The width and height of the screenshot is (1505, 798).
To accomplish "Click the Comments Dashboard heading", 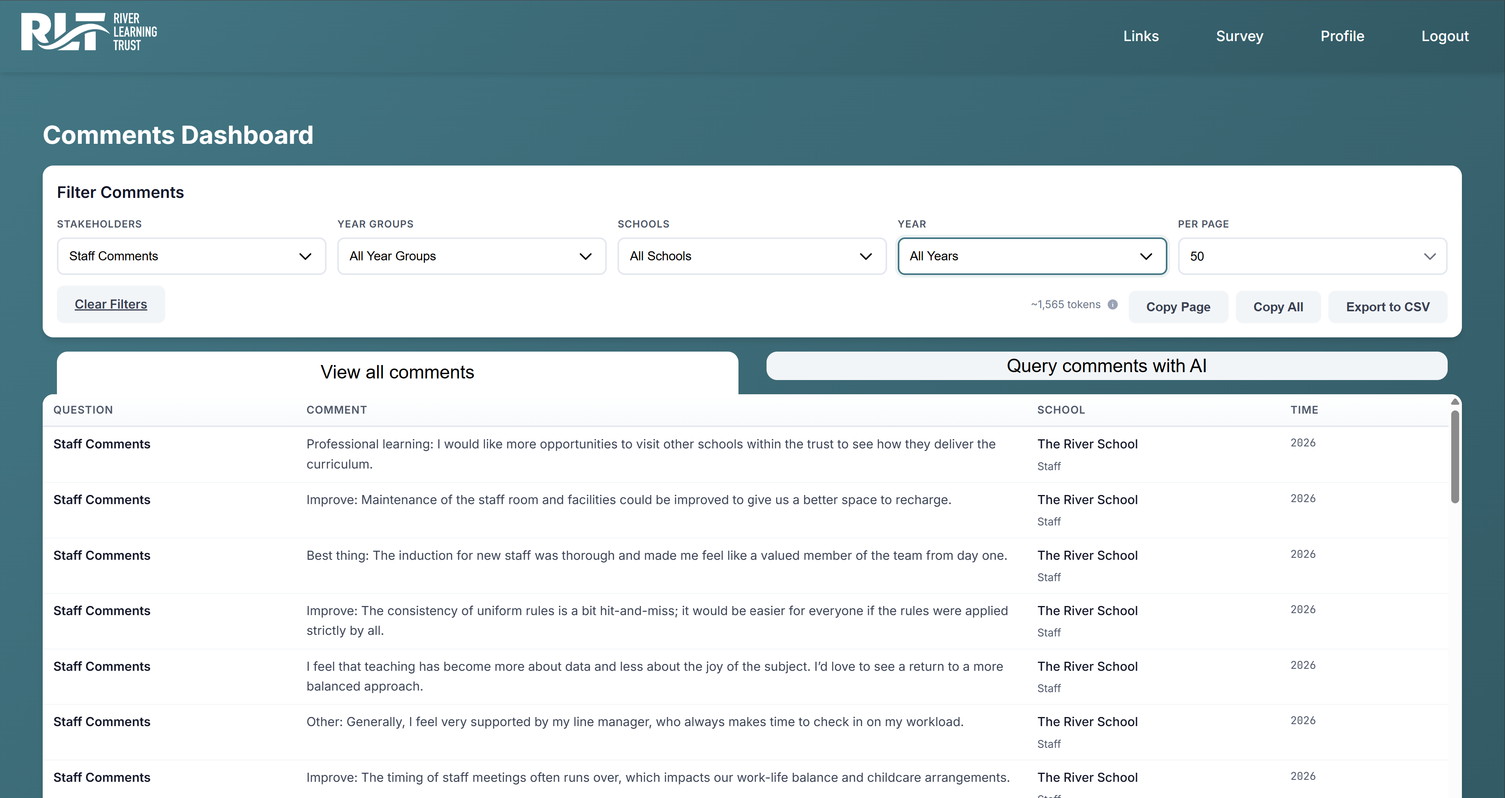I will point(178,135).
